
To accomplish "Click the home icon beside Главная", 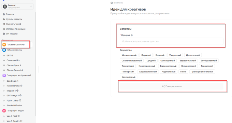I will [4, 14].
